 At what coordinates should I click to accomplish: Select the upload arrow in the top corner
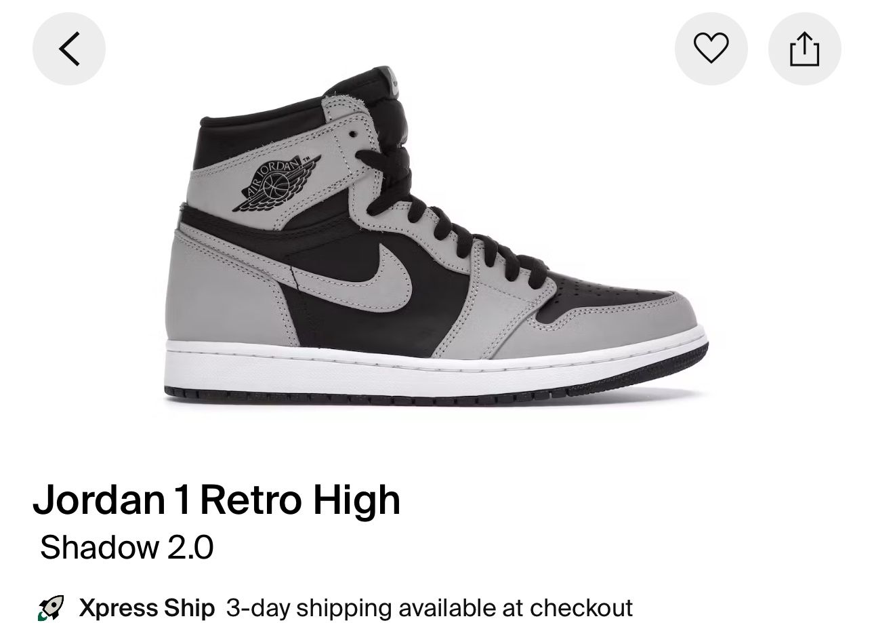click(x=804, y=49)
